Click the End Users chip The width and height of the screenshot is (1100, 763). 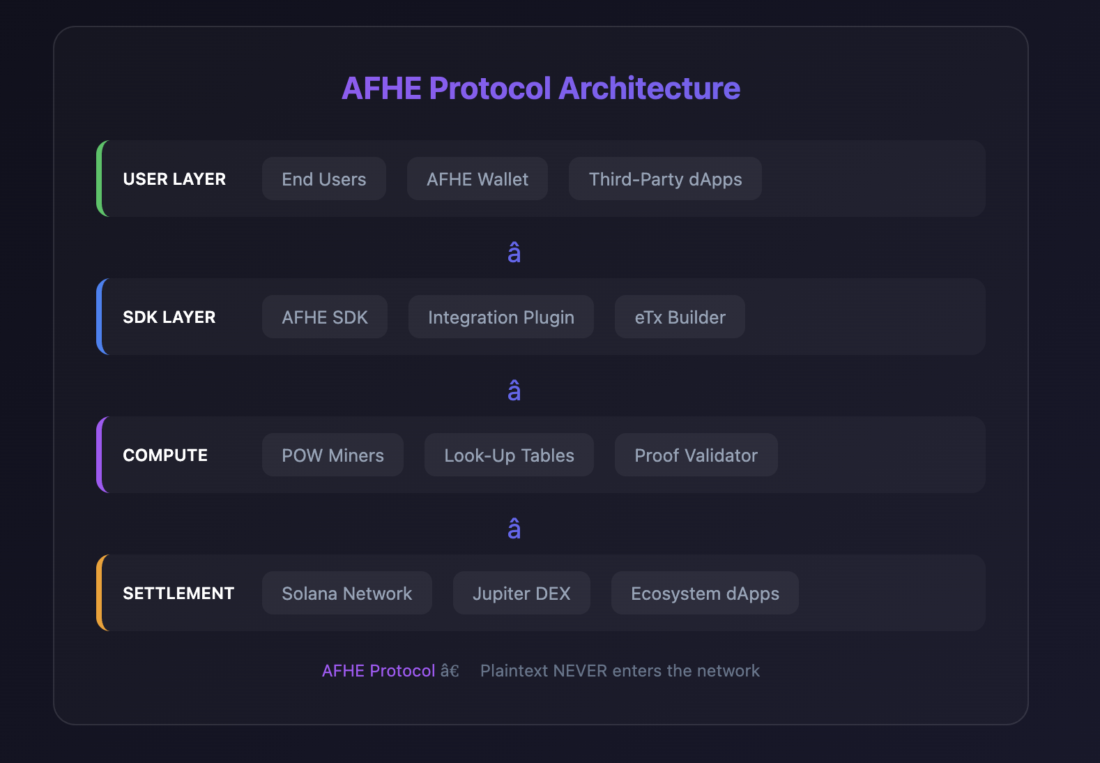click(323, 179)
